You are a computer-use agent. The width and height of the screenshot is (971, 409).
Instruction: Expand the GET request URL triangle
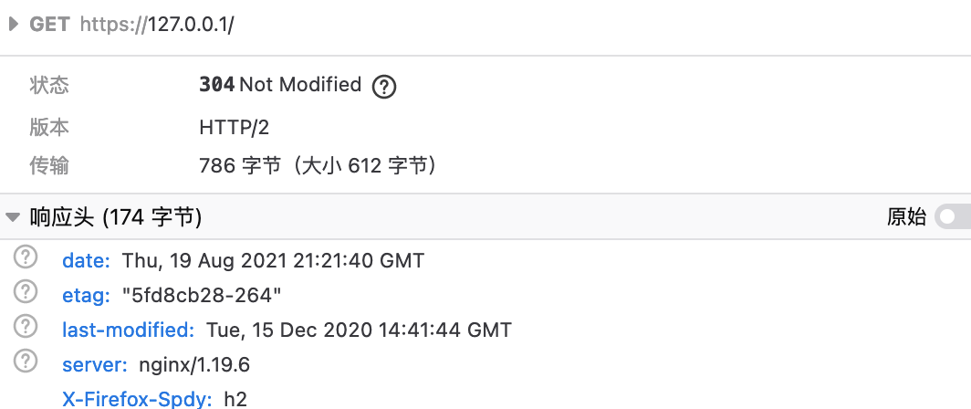click(x=13, y=24)
